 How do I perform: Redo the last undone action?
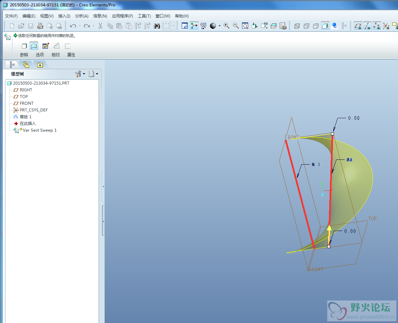(x=87, y=26)
